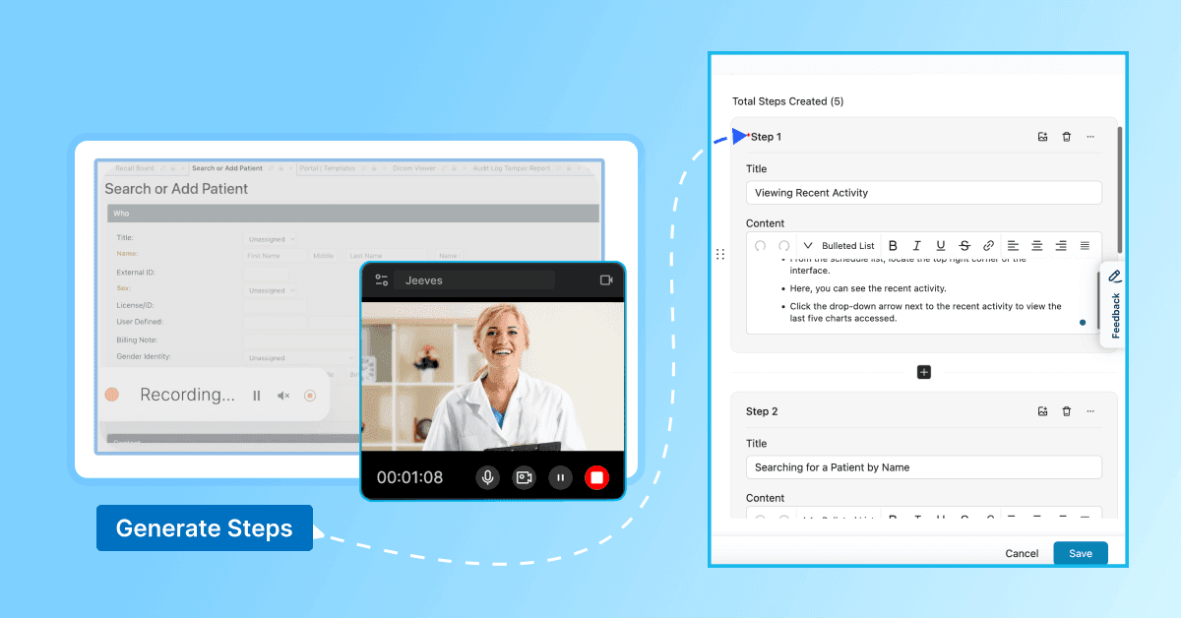Add image to Step 1
The width and height of the screenshot is (1181, 618).
click(x=1042, y=137)
